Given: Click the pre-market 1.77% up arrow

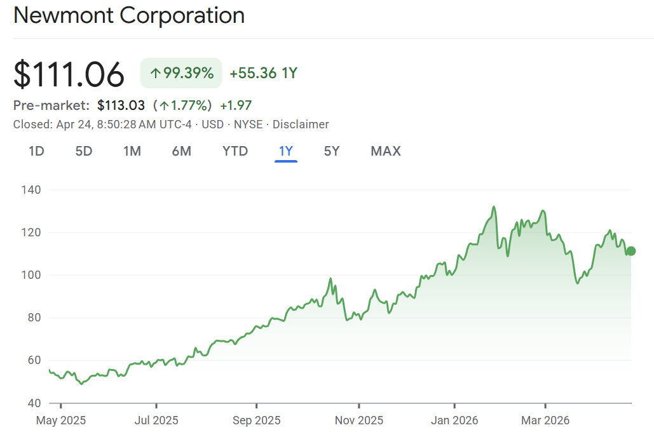Looking at the screenshot, I should pyautogui.click(x=165, y=105).
